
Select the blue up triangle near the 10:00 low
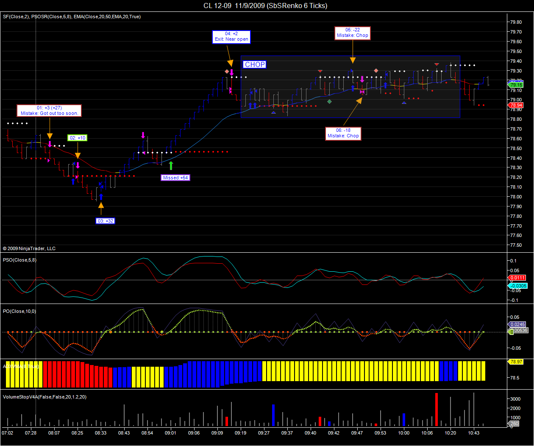pyautogui.click(x=404, y=102)
